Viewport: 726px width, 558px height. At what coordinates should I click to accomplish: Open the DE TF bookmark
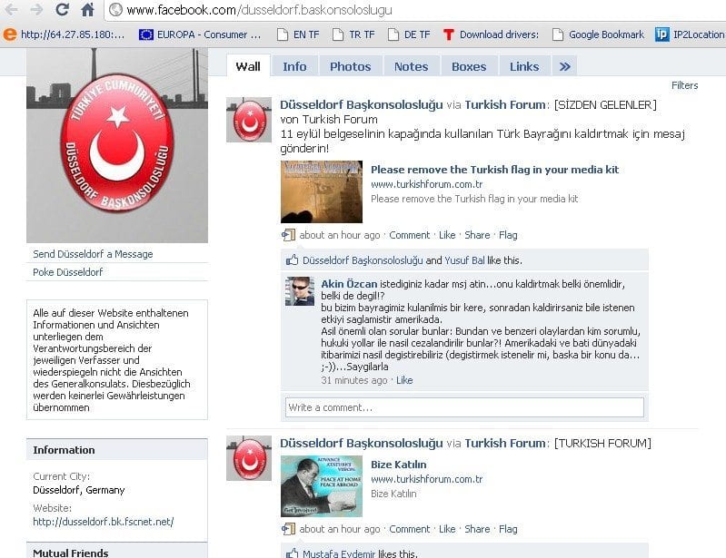tap(409, 34)
